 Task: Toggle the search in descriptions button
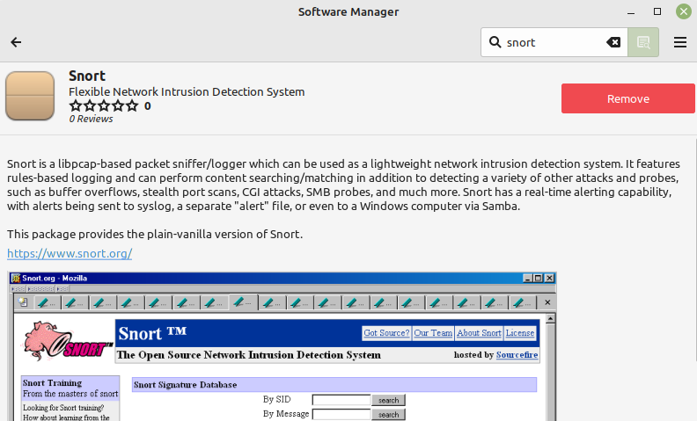click(643, 42)
